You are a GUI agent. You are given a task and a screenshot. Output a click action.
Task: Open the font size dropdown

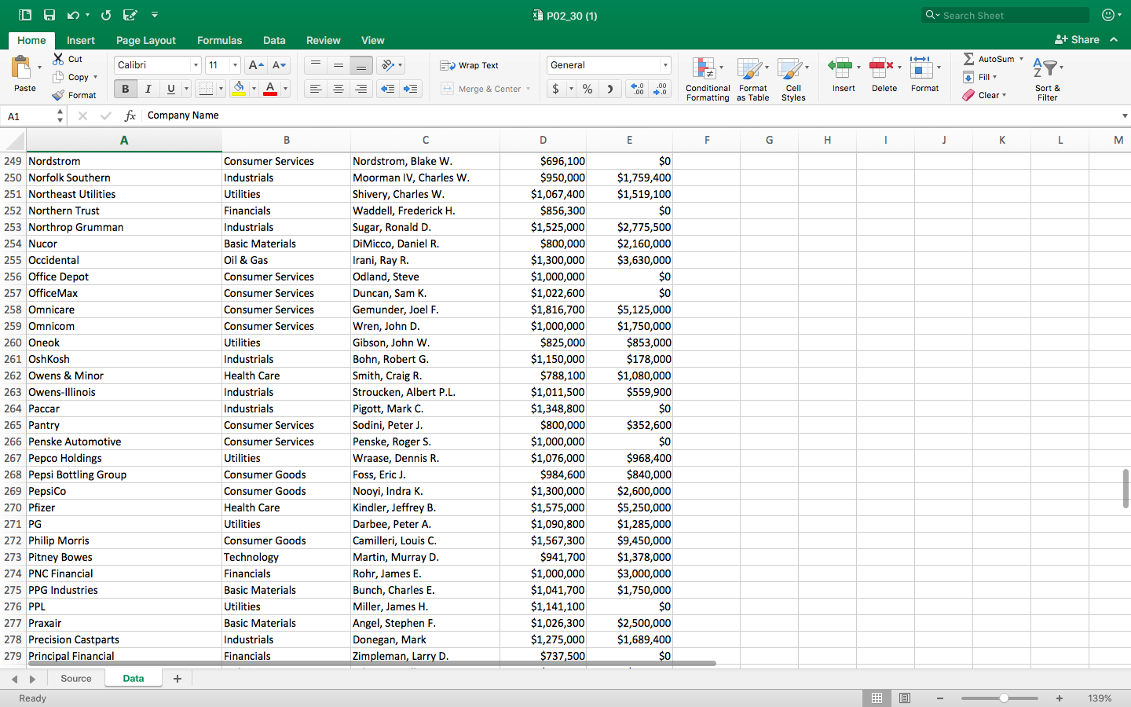click(235, 65)
